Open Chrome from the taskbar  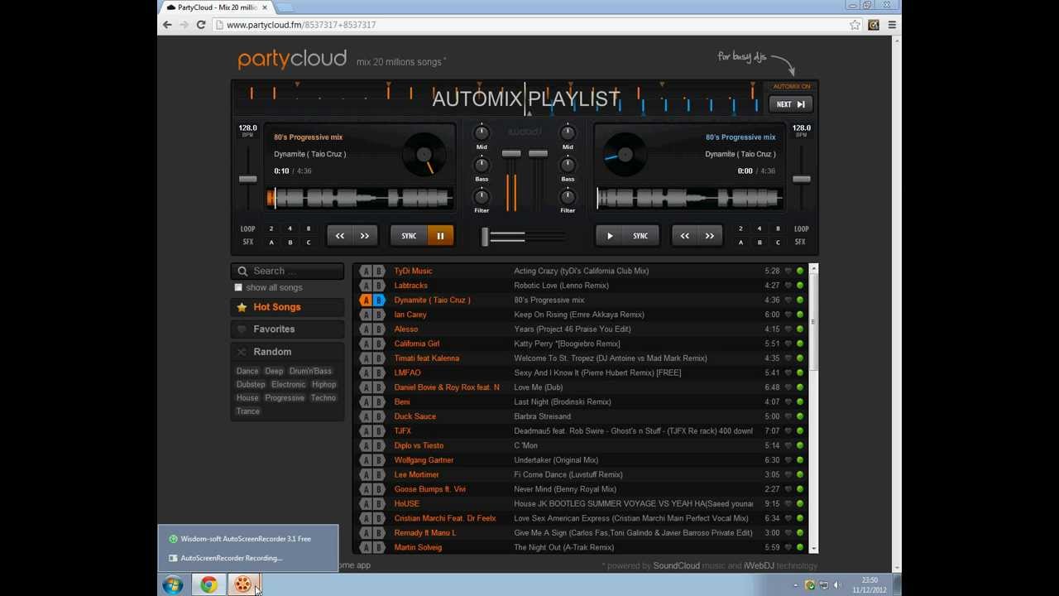coord(208,585)
